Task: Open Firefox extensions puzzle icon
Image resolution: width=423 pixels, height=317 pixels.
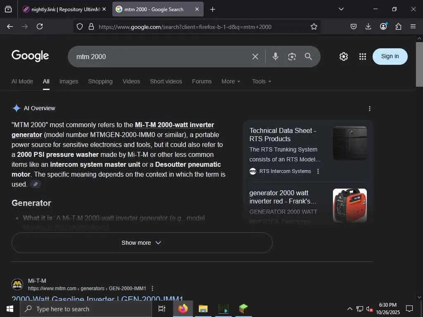Action: pos(398,26)
